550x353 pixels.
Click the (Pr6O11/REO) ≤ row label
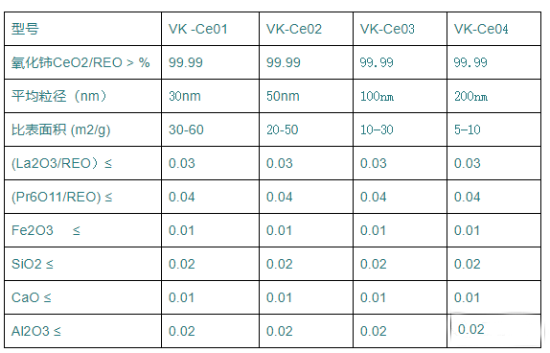point(82,197)
